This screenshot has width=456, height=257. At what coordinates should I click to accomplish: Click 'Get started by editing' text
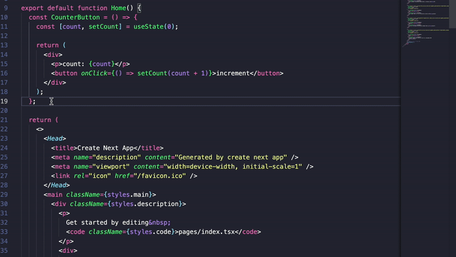click(x=107, y=222)
